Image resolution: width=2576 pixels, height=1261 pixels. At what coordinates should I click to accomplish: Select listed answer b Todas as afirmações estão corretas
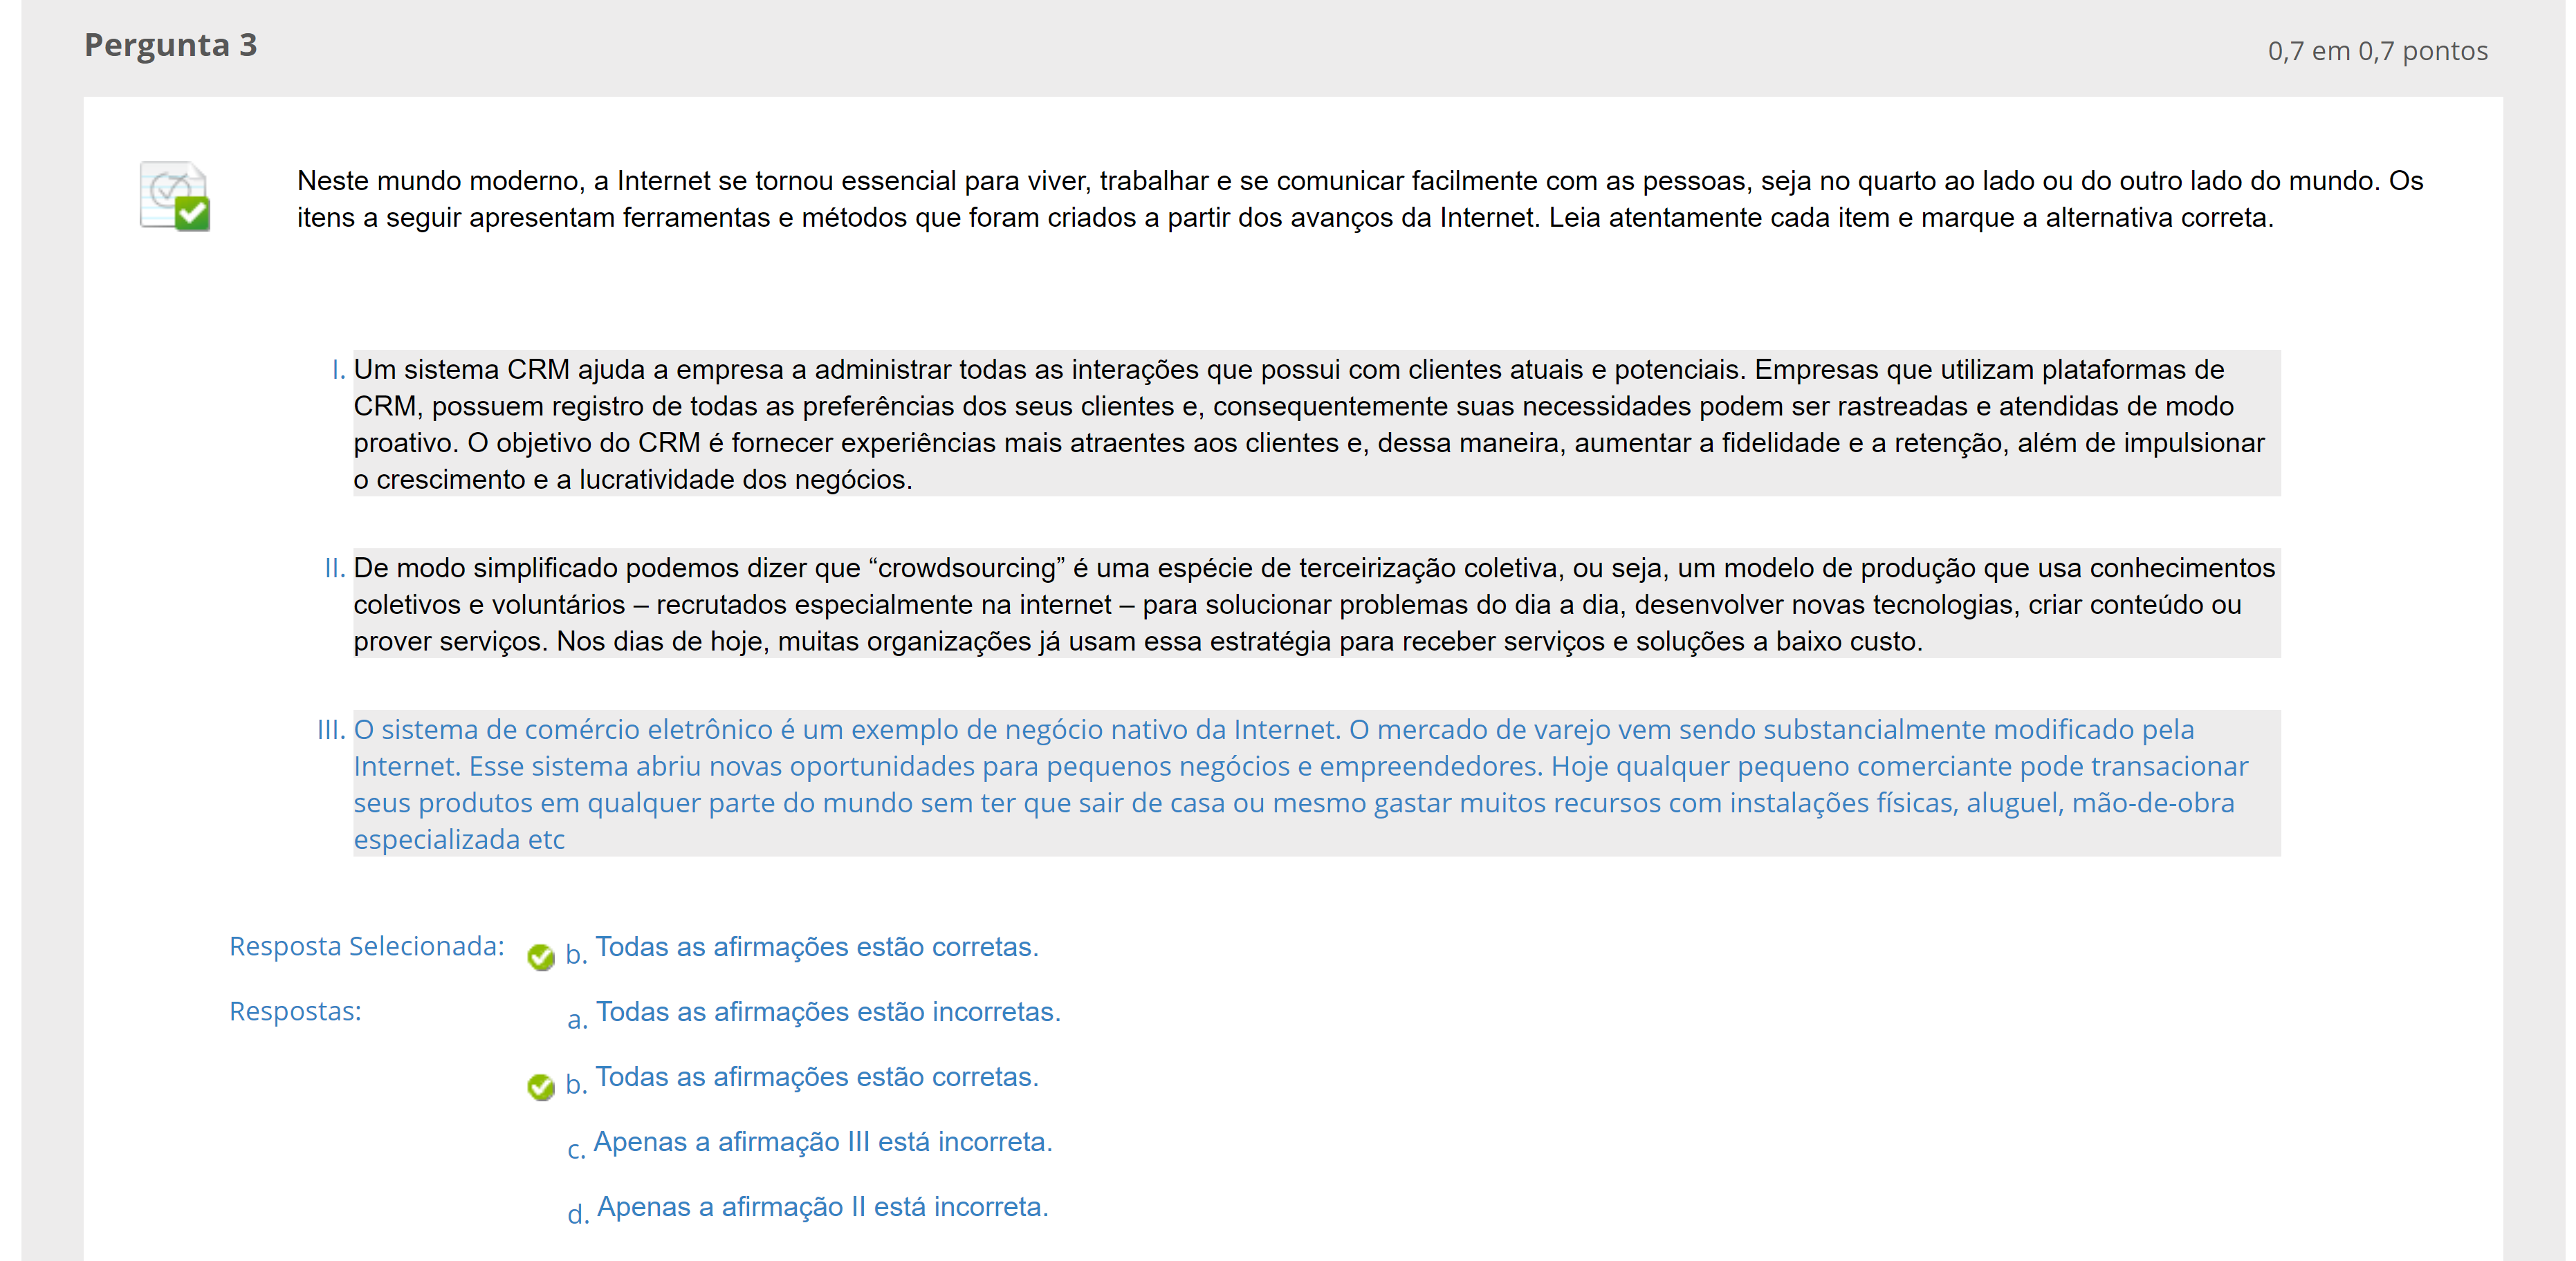point(816,1077)
